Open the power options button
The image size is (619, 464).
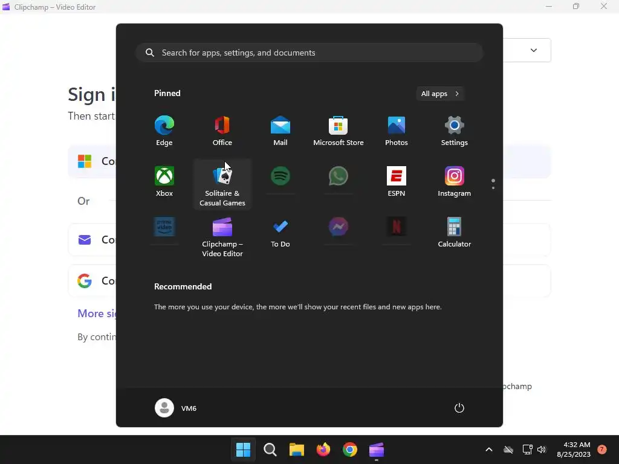pyautogui.click(x=459, y=408)
